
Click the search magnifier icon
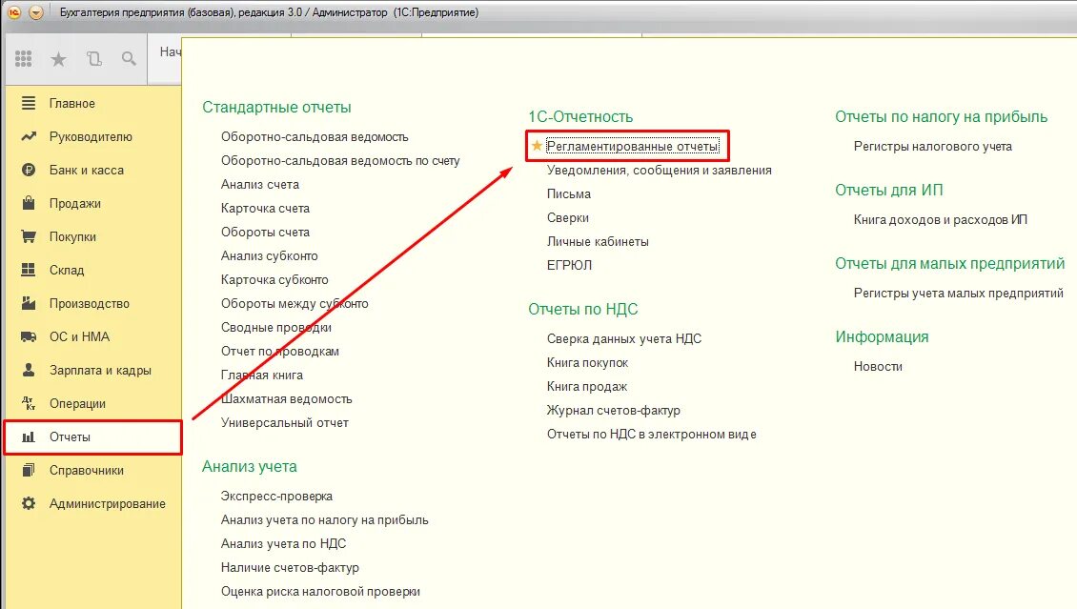(x=129, y=59)
